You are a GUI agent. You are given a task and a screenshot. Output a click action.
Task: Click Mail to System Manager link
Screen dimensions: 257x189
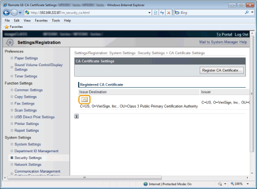click(x=219, y=42)
